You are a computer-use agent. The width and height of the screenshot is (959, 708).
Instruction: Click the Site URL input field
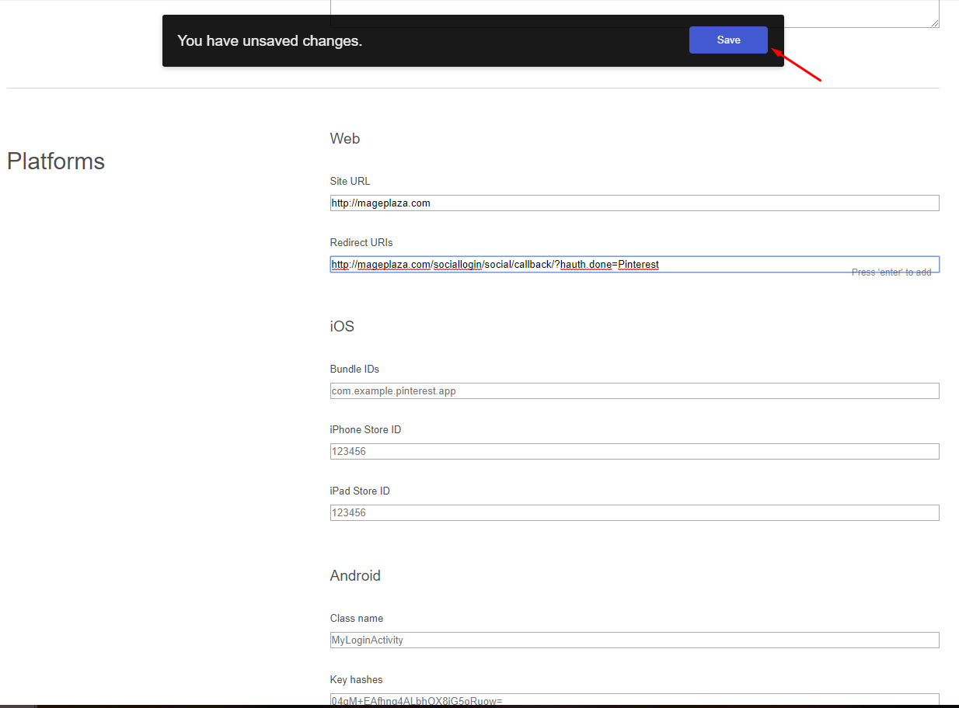point(634,203)
